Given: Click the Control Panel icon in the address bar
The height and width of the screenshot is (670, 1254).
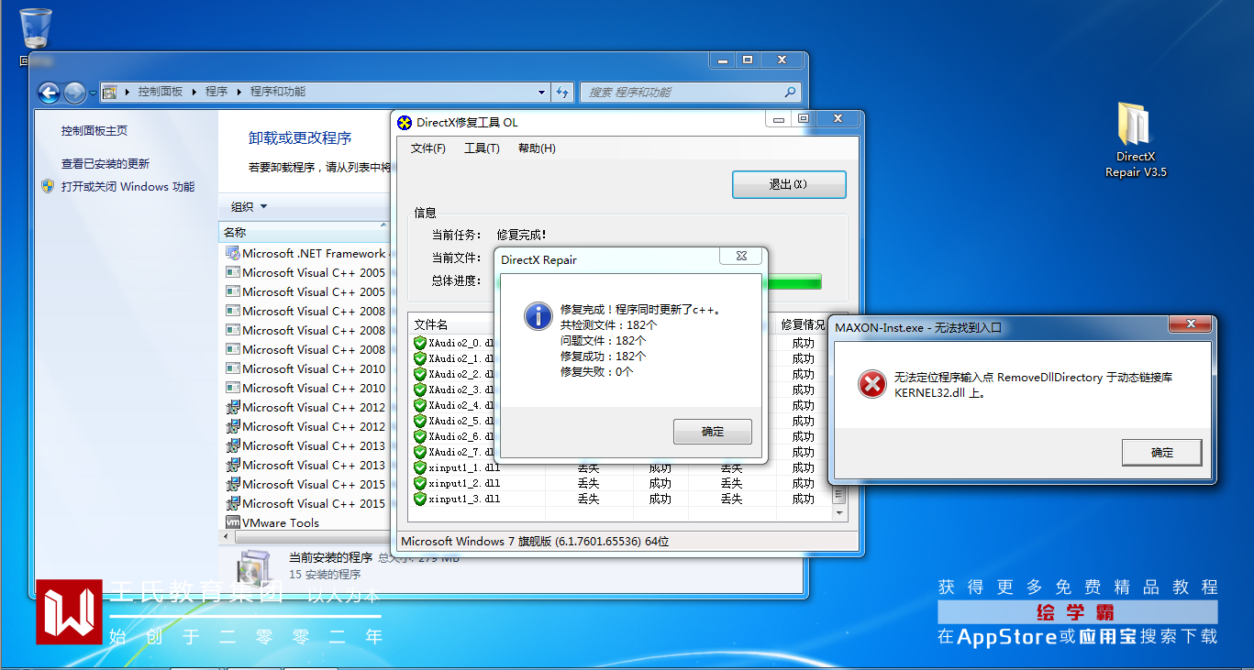Looking at the screenshot, I should [110, 92].
